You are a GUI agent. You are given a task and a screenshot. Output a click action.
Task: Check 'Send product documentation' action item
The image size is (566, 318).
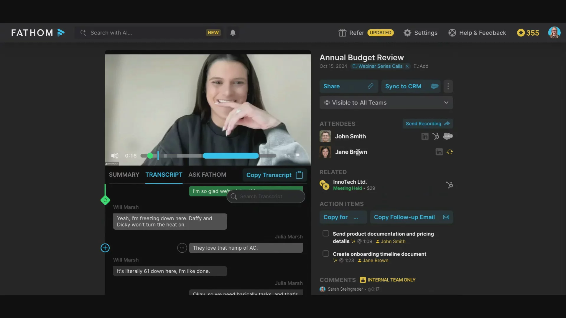point(326,233)
